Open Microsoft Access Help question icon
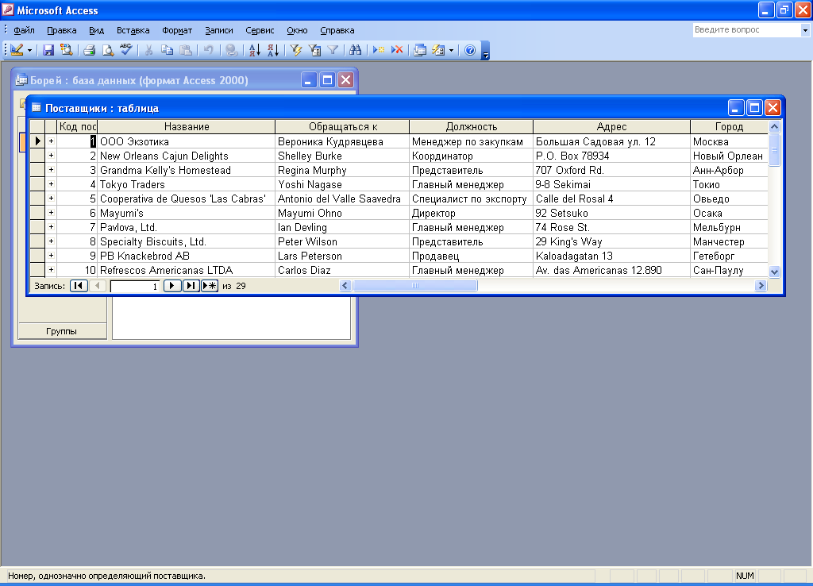This screenshot has width=813, height=586. click(x=470, y=50)
